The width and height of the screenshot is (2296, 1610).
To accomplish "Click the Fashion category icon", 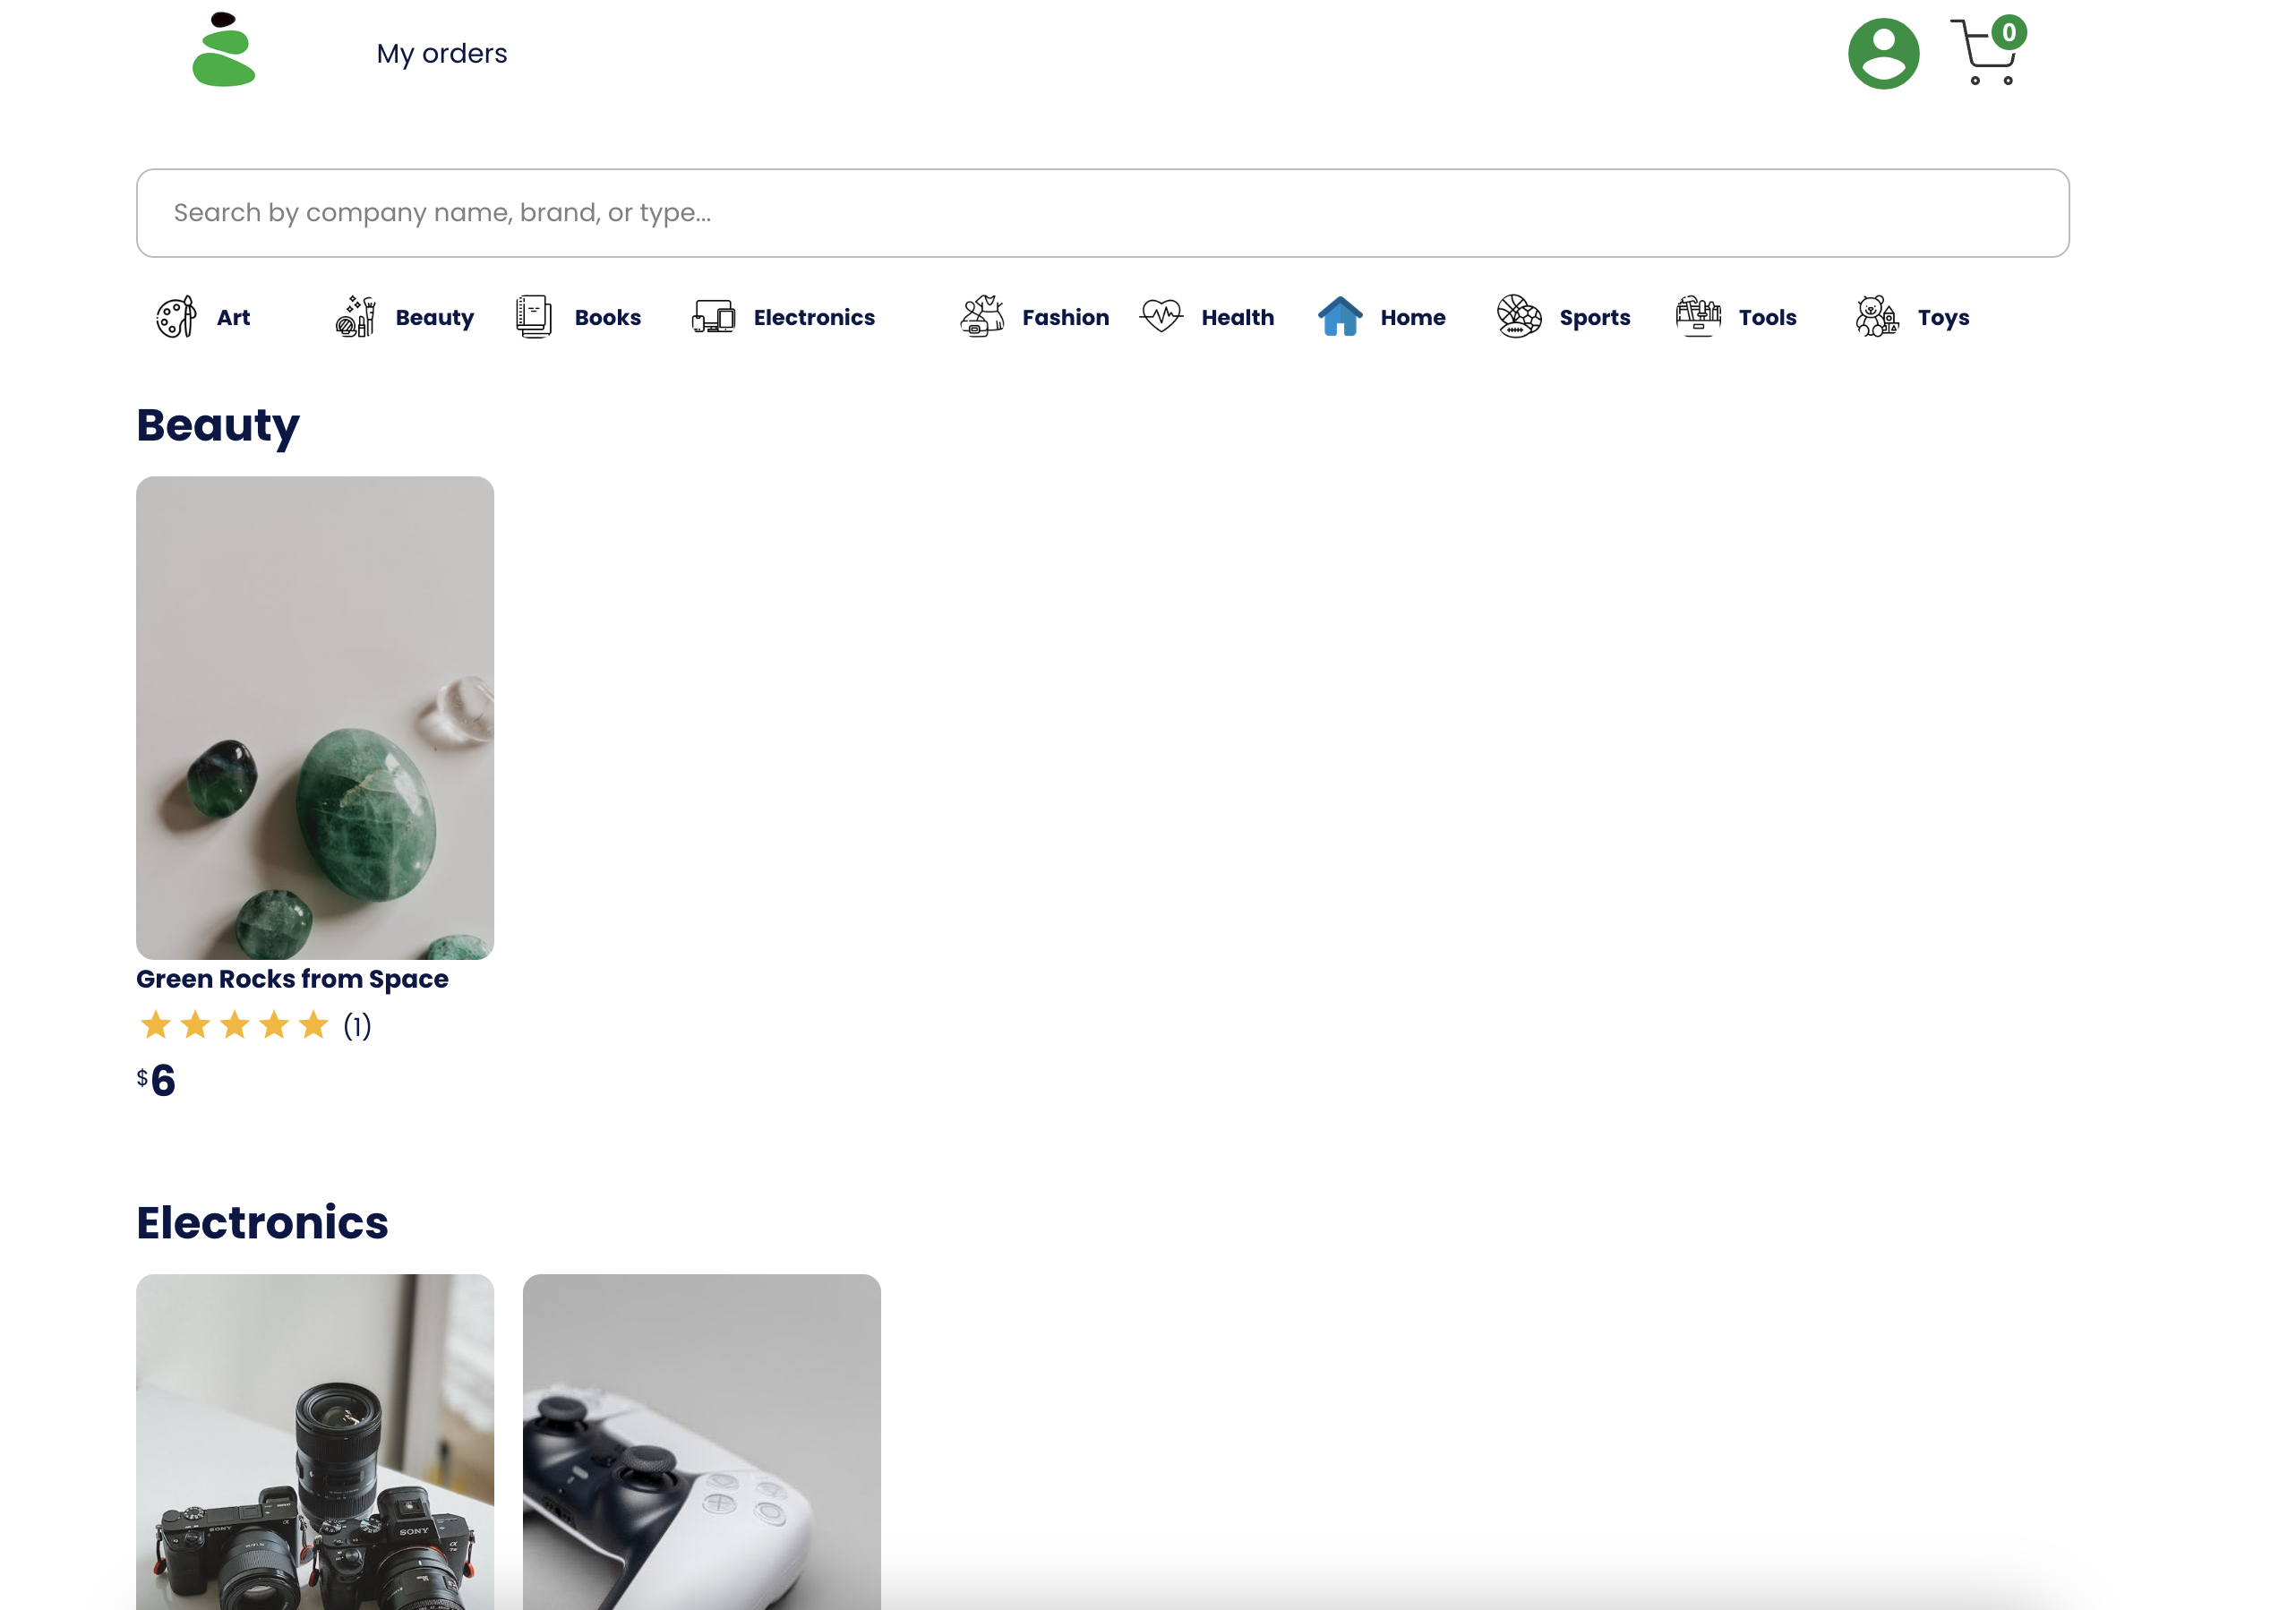I will (x=982, y=317).
